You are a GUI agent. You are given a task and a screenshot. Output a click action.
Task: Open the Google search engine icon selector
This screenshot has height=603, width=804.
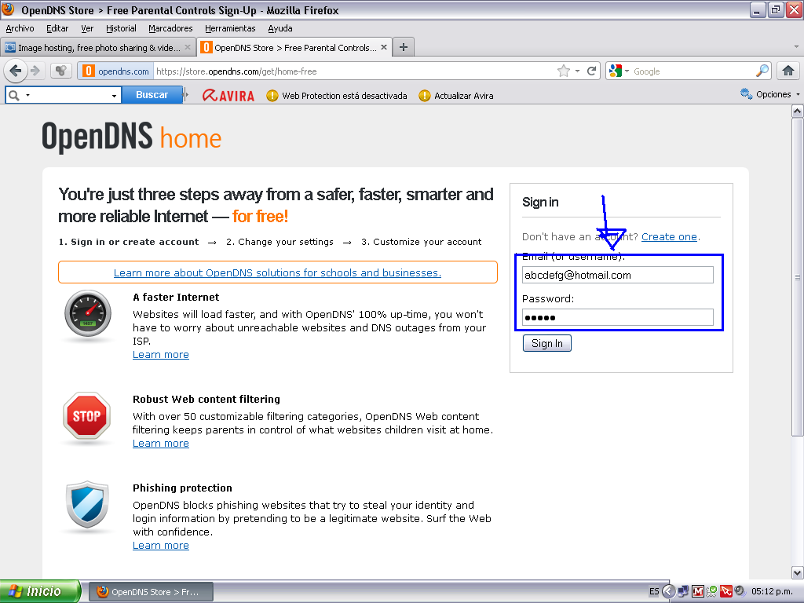(x=619, y=71)
